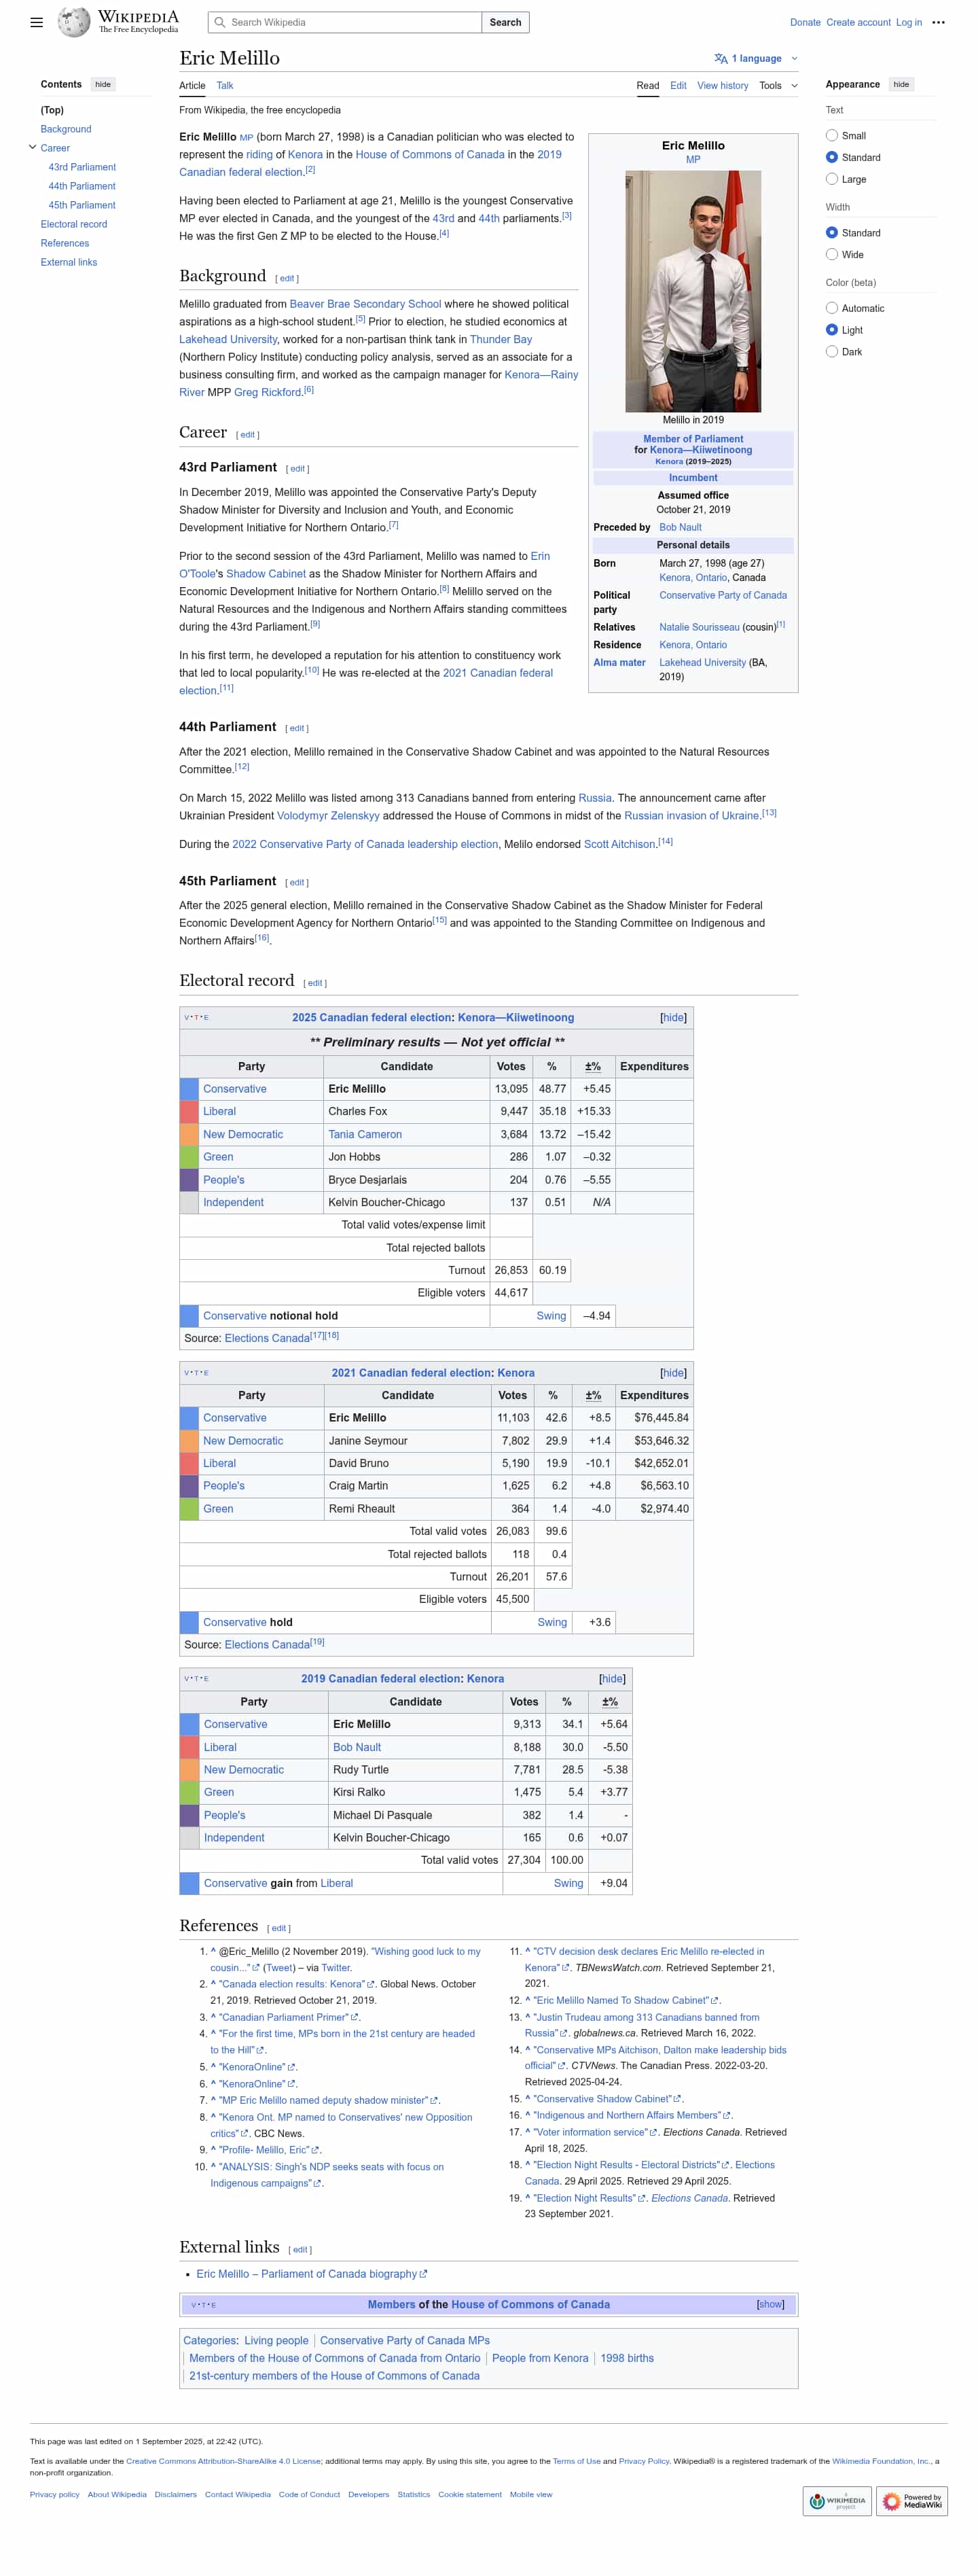Screen dimensions: 978x2576
Task: Open the hamburger main menu icon
Action: coord(37,22)
